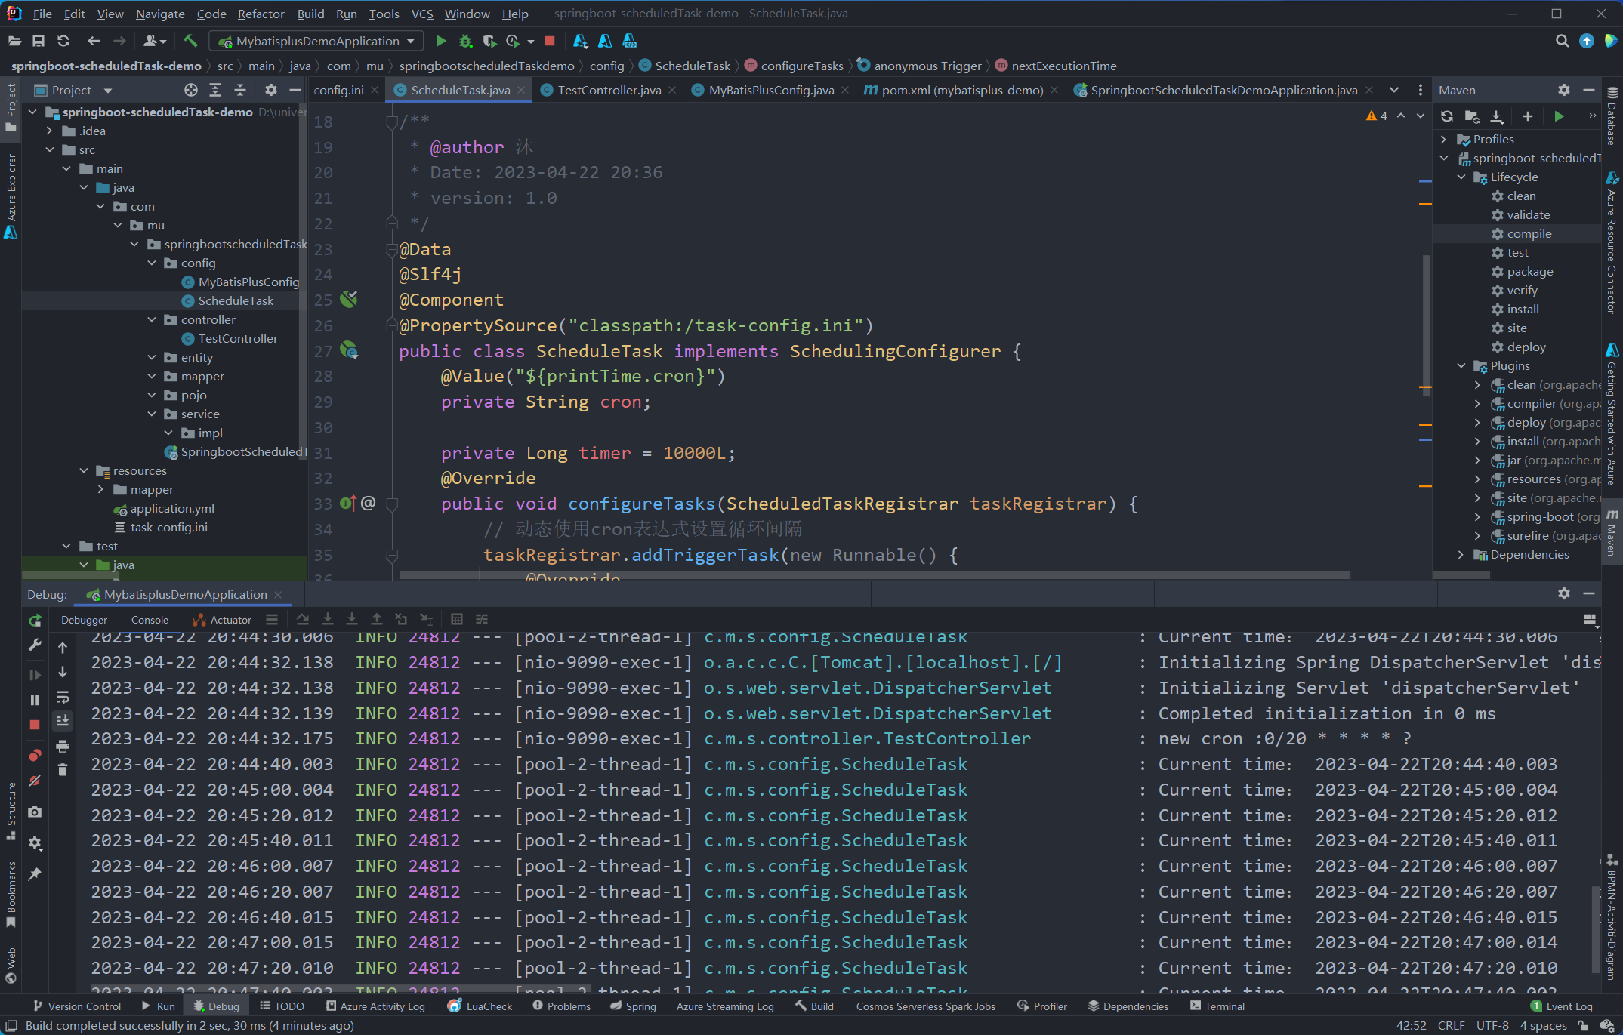Toggle Terminal tool window button
This screenshot has height=1035, width=1623.
click(1217, 1006)
